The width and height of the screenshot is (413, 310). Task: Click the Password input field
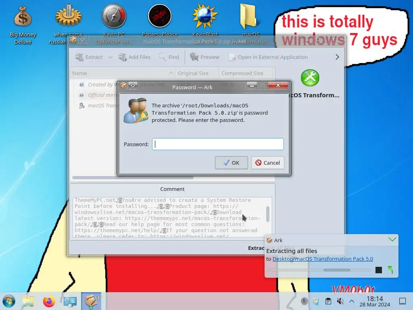coord(218,144)
